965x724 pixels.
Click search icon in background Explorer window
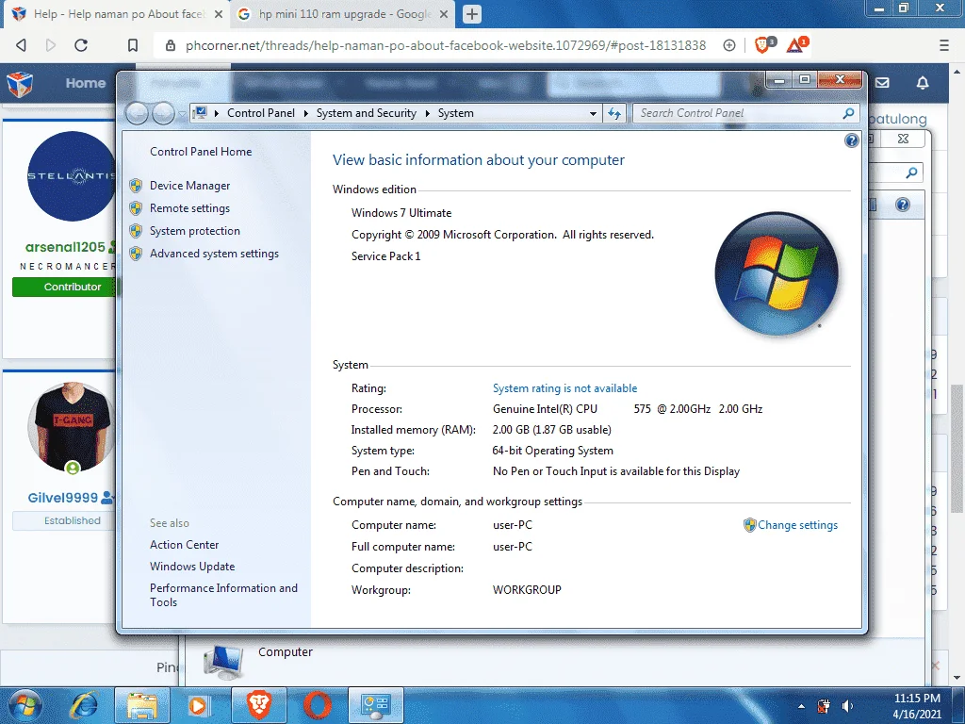912,173
